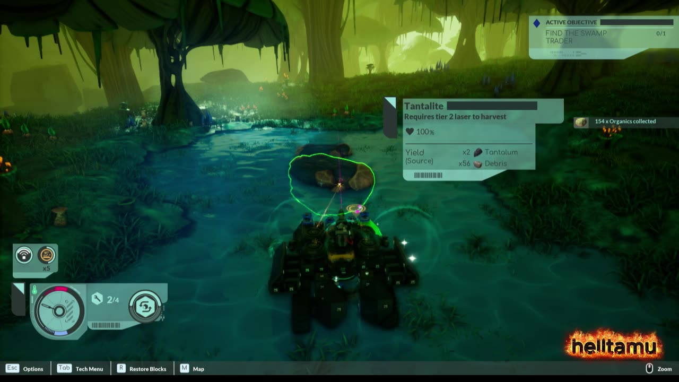The width and height of the screenshot is (679, 382).
Task: Click the blue segment on gauge ring
Action: click(61, 333)
